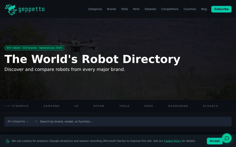Click the Subscribe button
Image resolution: width=236 pixels, height=147 pixels.
click(221, 9)
